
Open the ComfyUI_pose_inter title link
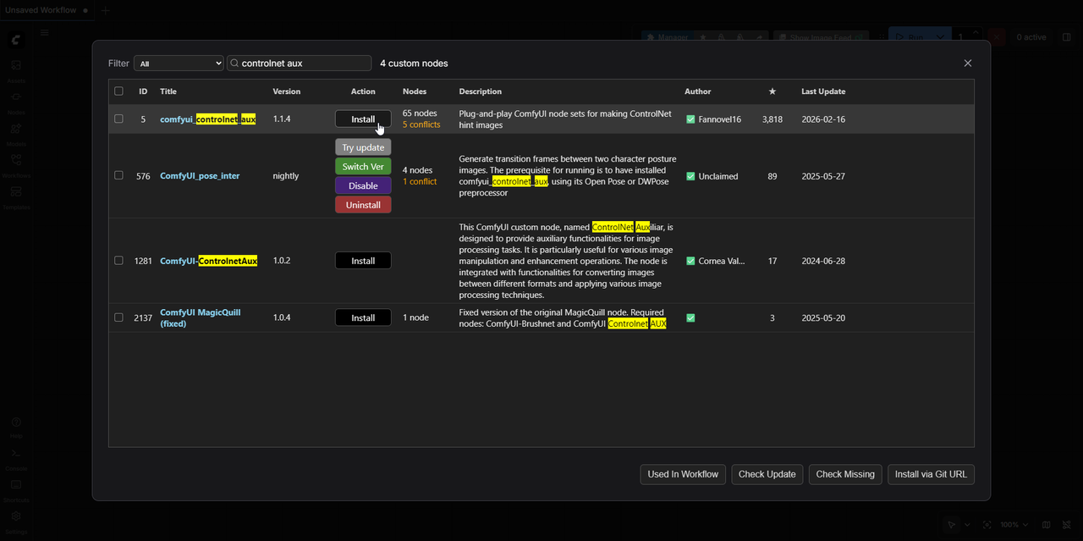[x=200, y=176]
